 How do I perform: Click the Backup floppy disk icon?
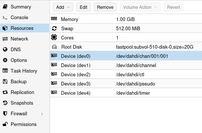tap(5, 81)
